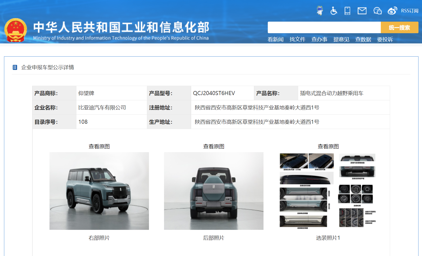The height and width of the screenshot is (256, 422).
Task: Click the national emblem logo
Action: pyautogui.click(x=16, y=30)
